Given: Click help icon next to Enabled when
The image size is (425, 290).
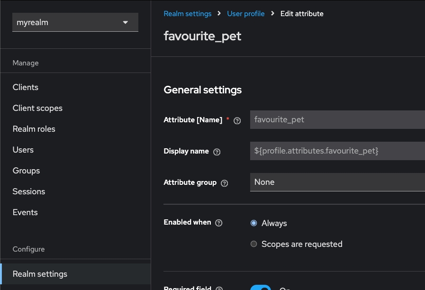Looking at the screenshot, I should 219,223.
